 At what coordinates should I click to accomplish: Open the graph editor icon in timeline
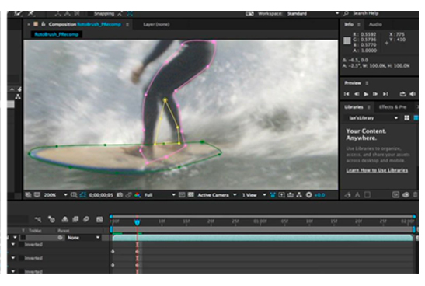[99, 219]
